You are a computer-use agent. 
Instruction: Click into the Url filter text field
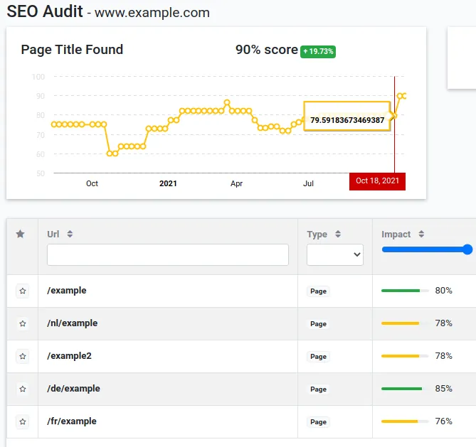click(168, 254)
